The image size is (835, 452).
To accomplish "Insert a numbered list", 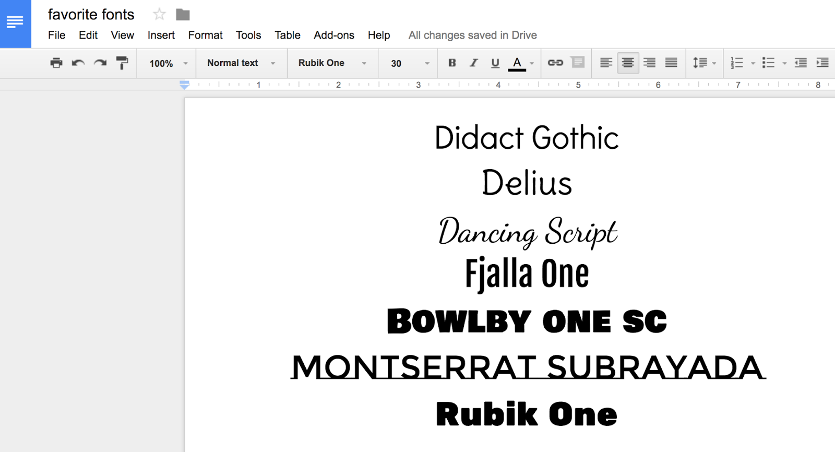I will pyautogui.click(x=737, y=63).
